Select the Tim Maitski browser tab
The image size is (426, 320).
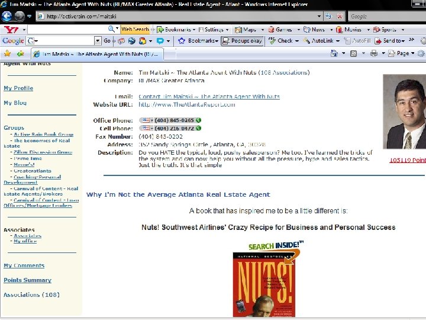point(97,54)
